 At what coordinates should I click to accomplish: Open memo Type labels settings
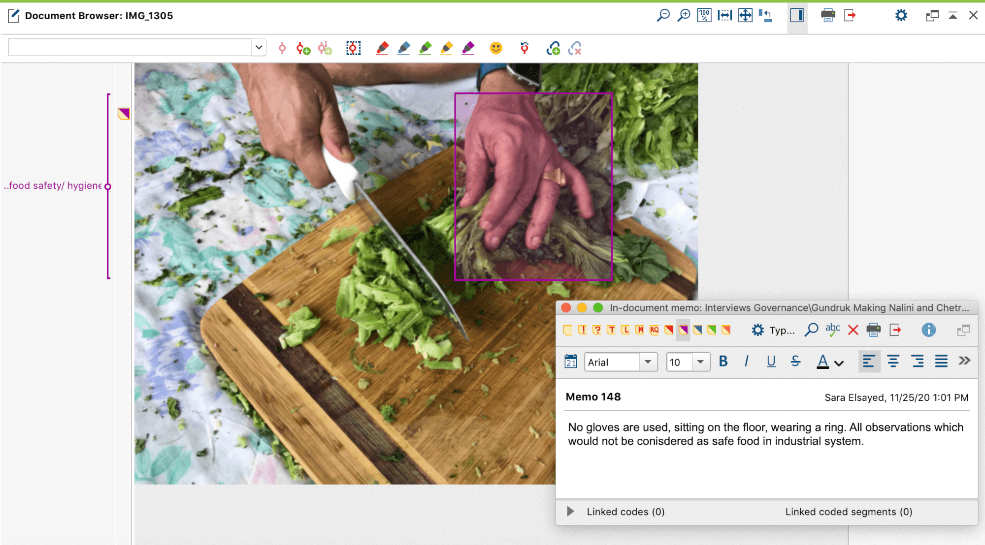[773, 330]
